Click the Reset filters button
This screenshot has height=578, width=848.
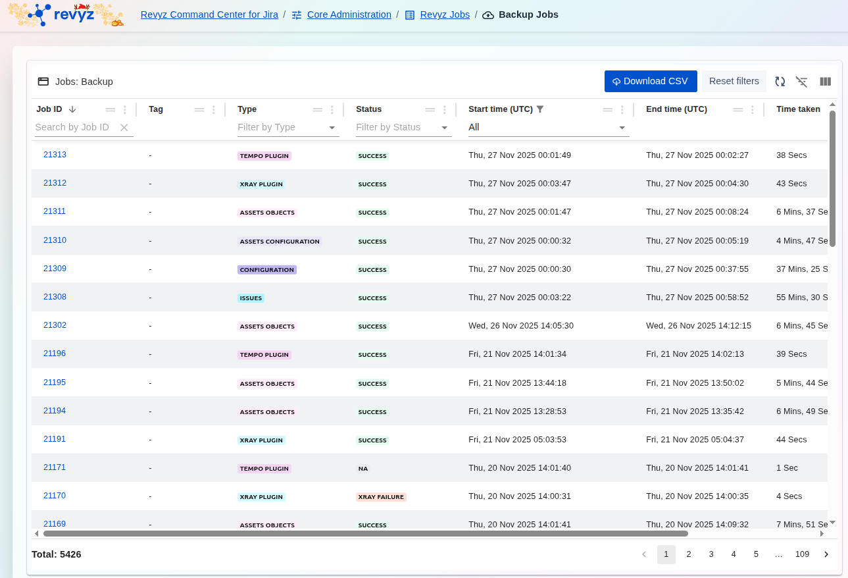tap(734, 82)
